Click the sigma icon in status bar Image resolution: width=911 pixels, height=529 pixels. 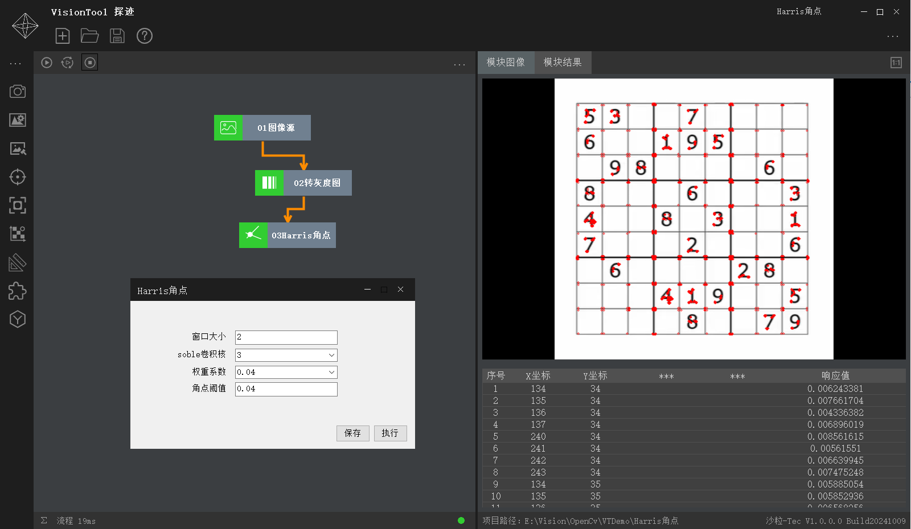point(44,520)
